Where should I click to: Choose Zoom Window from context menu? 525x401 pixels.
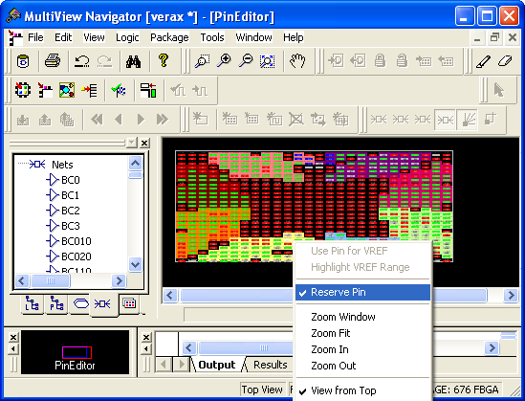[362, 317]
